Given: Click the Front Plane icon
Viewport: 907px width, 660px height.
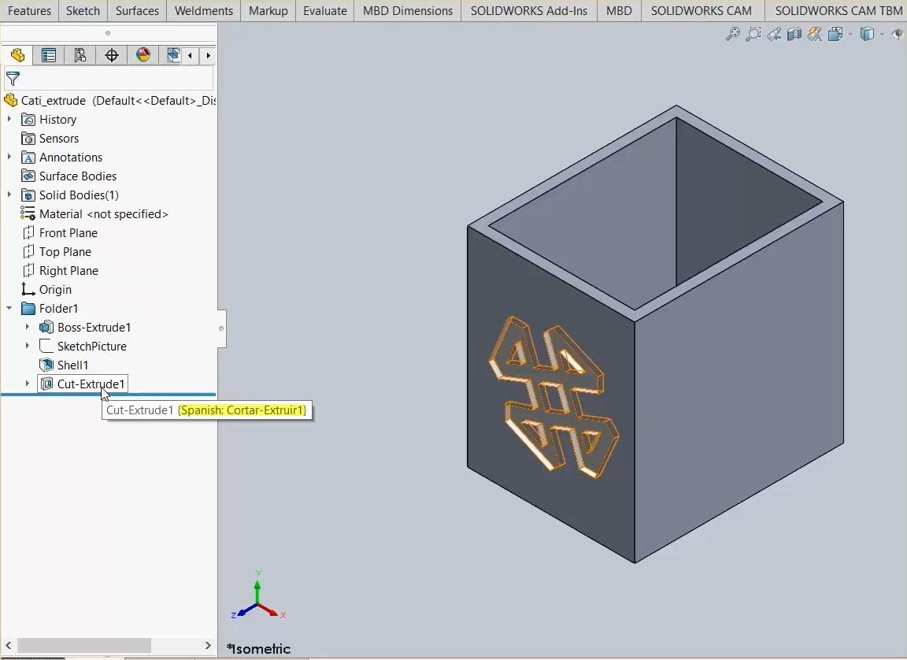Looking at the screenshot, I should tap(28, 233).
